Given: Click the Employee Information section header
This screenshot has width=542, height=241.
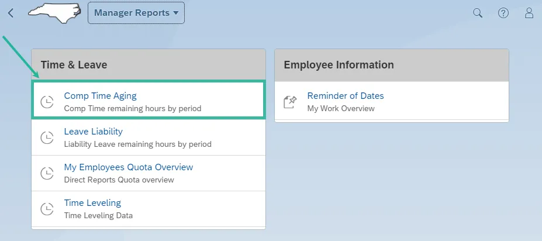Looking at the screenshot, I should coord(339,65).
